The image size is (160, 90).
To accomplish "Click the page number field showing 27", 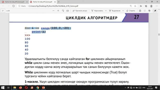I will (3, 11).
